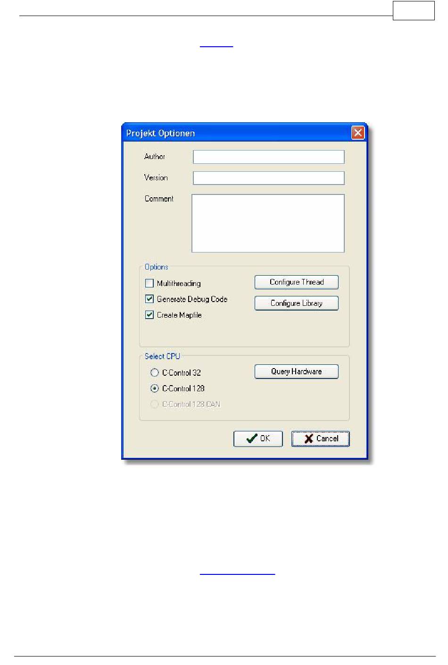Click the Author text field
Image resolution: width=448 pixels, height=665 pixels.
[x=268, y=157]
